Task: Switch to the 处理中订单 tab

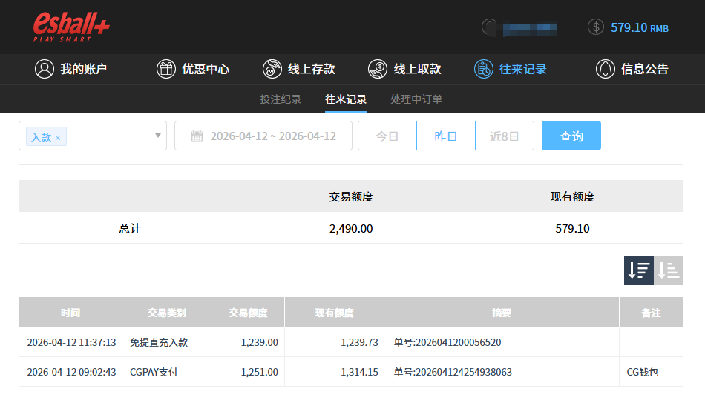Action: click(x=416, y=99)
